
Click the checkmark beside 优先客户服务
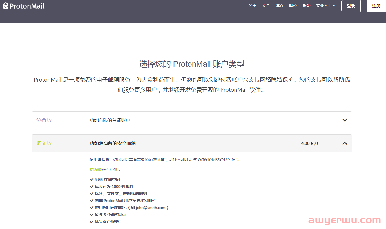92,222
